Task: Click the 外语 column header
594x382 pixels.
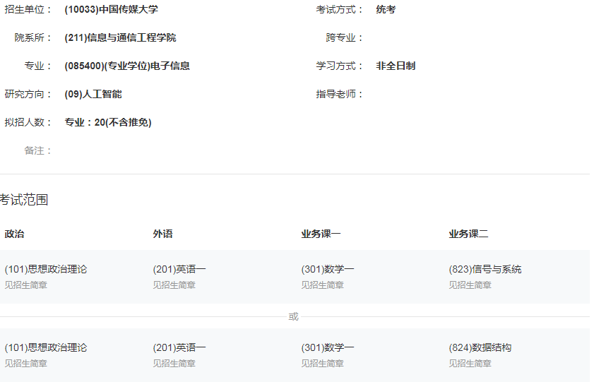Action: click(x=163, y=234)
